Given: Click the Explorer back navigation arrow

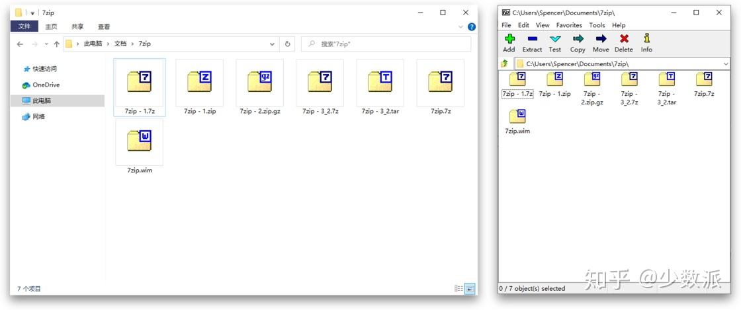Looking at the screenshot, I should tap(20, 44).
